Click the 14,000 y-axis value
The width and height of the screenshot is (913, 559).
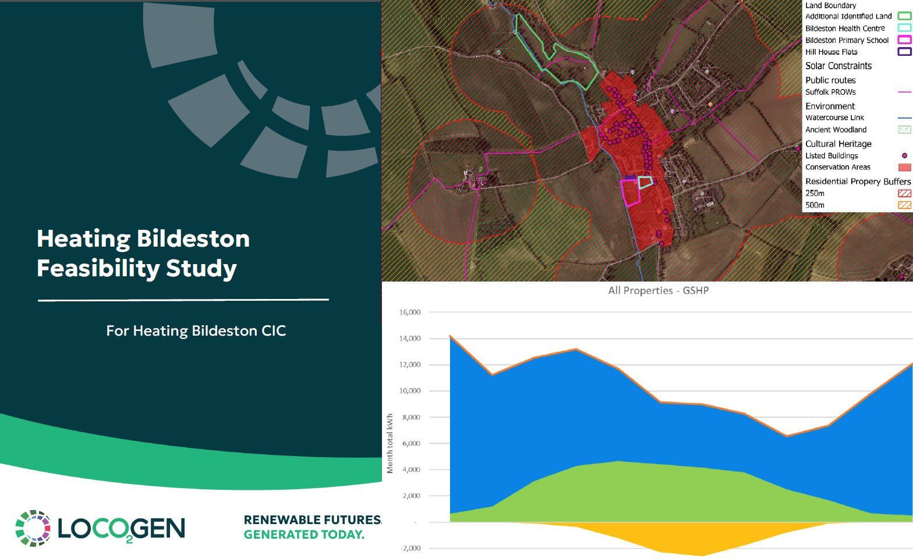click(410, 339)
